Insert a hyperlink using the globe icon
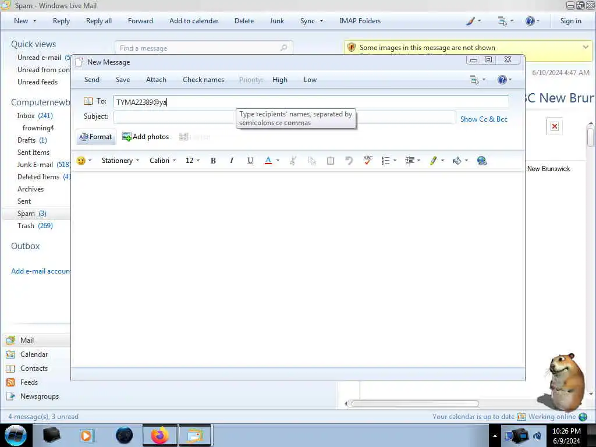This screenshot has width=596, height=447. (x=481, y=161)
